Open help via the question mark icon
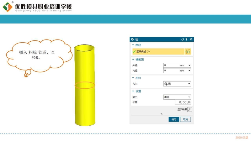The image size is (251, 141). click(186, 39)
